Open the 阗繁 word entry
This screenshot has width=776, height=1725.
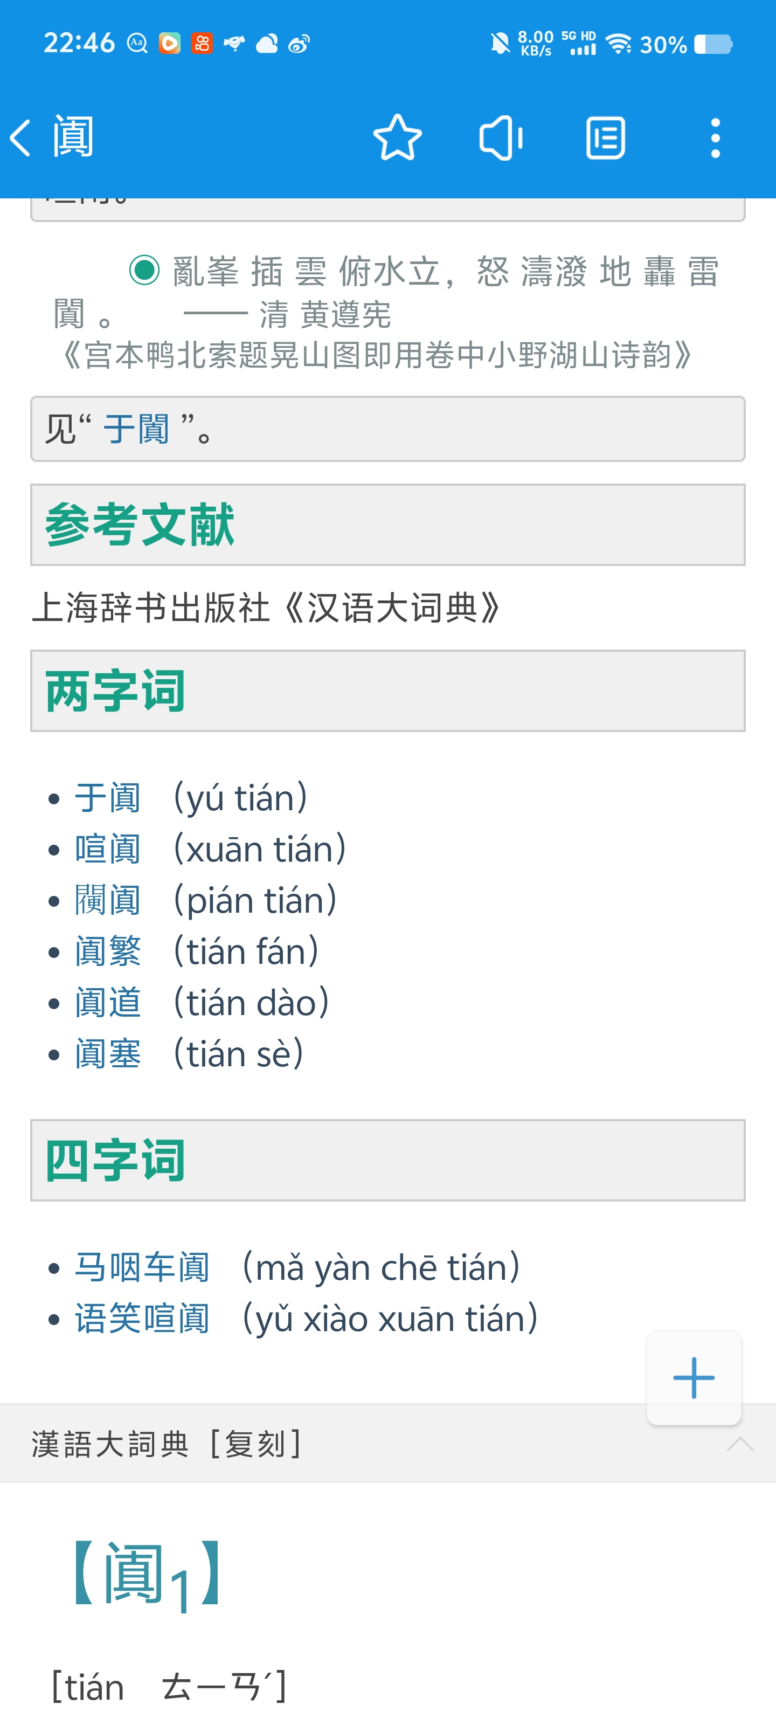pyautogui.click(x=108, y=951)
